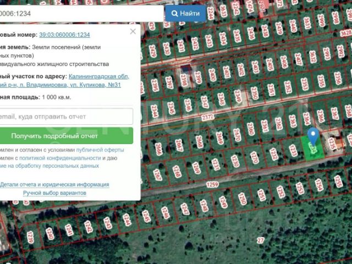Select parcel labeled 3632 on map

(313, 57)
